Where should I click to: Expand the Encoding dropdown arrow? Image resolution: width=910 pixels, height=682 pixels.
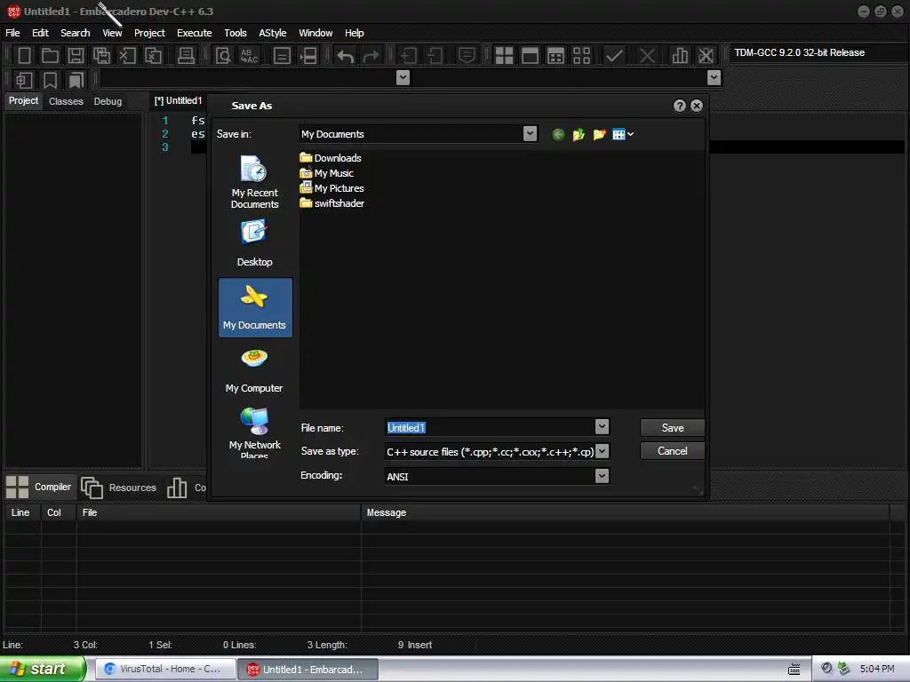pyautogui.click(x=602, y=476)
